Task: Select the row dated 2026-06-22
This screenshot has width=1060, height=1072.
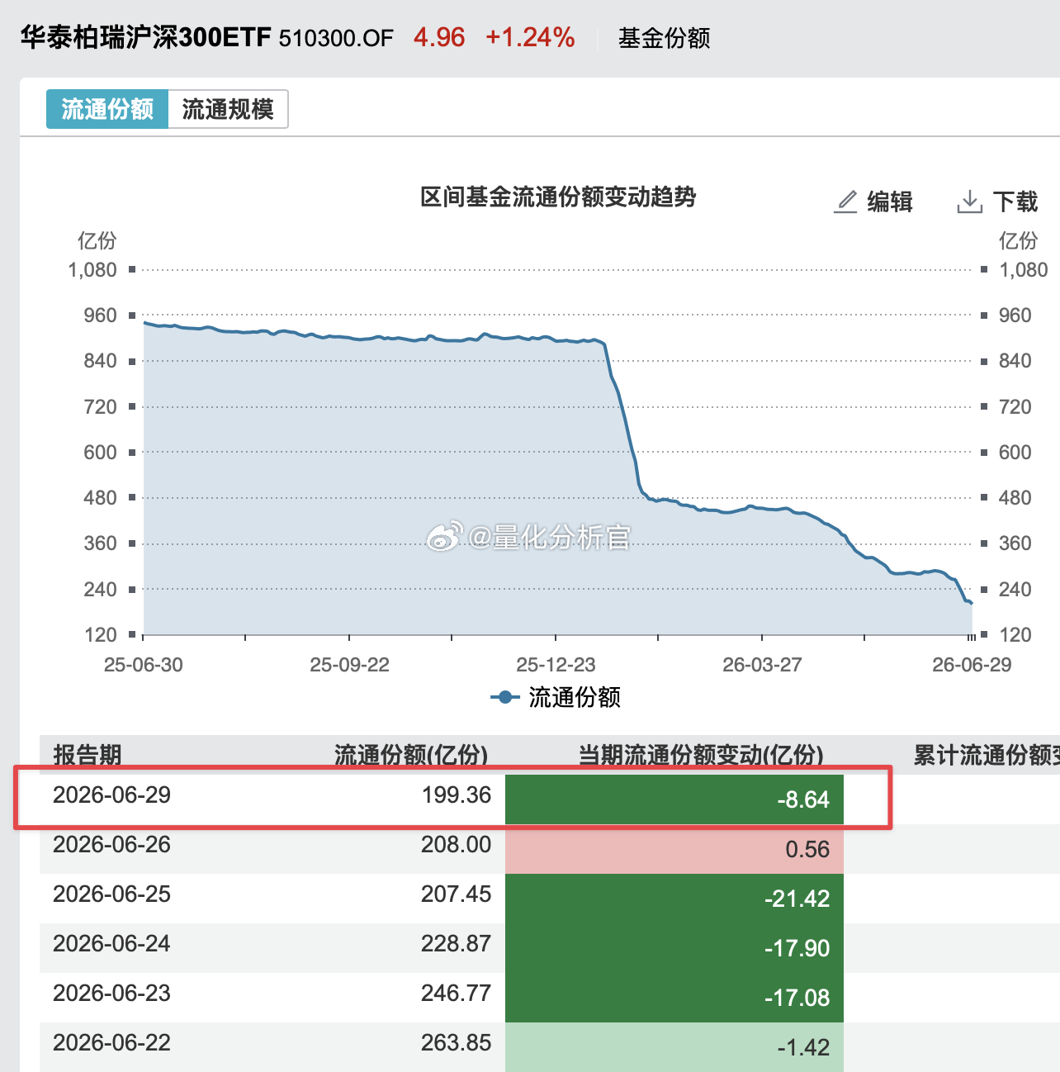Action: 550,1046
